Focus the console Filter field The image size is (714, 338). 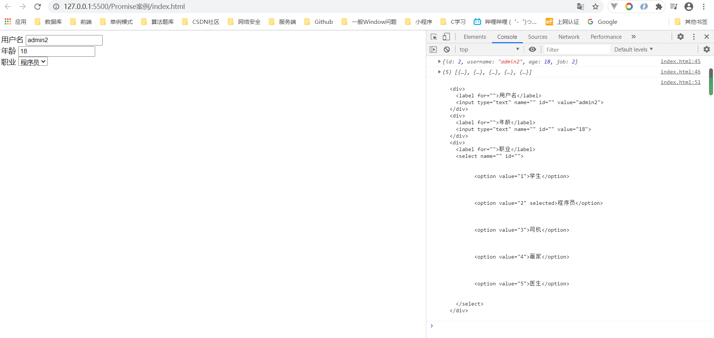[577, 50]
